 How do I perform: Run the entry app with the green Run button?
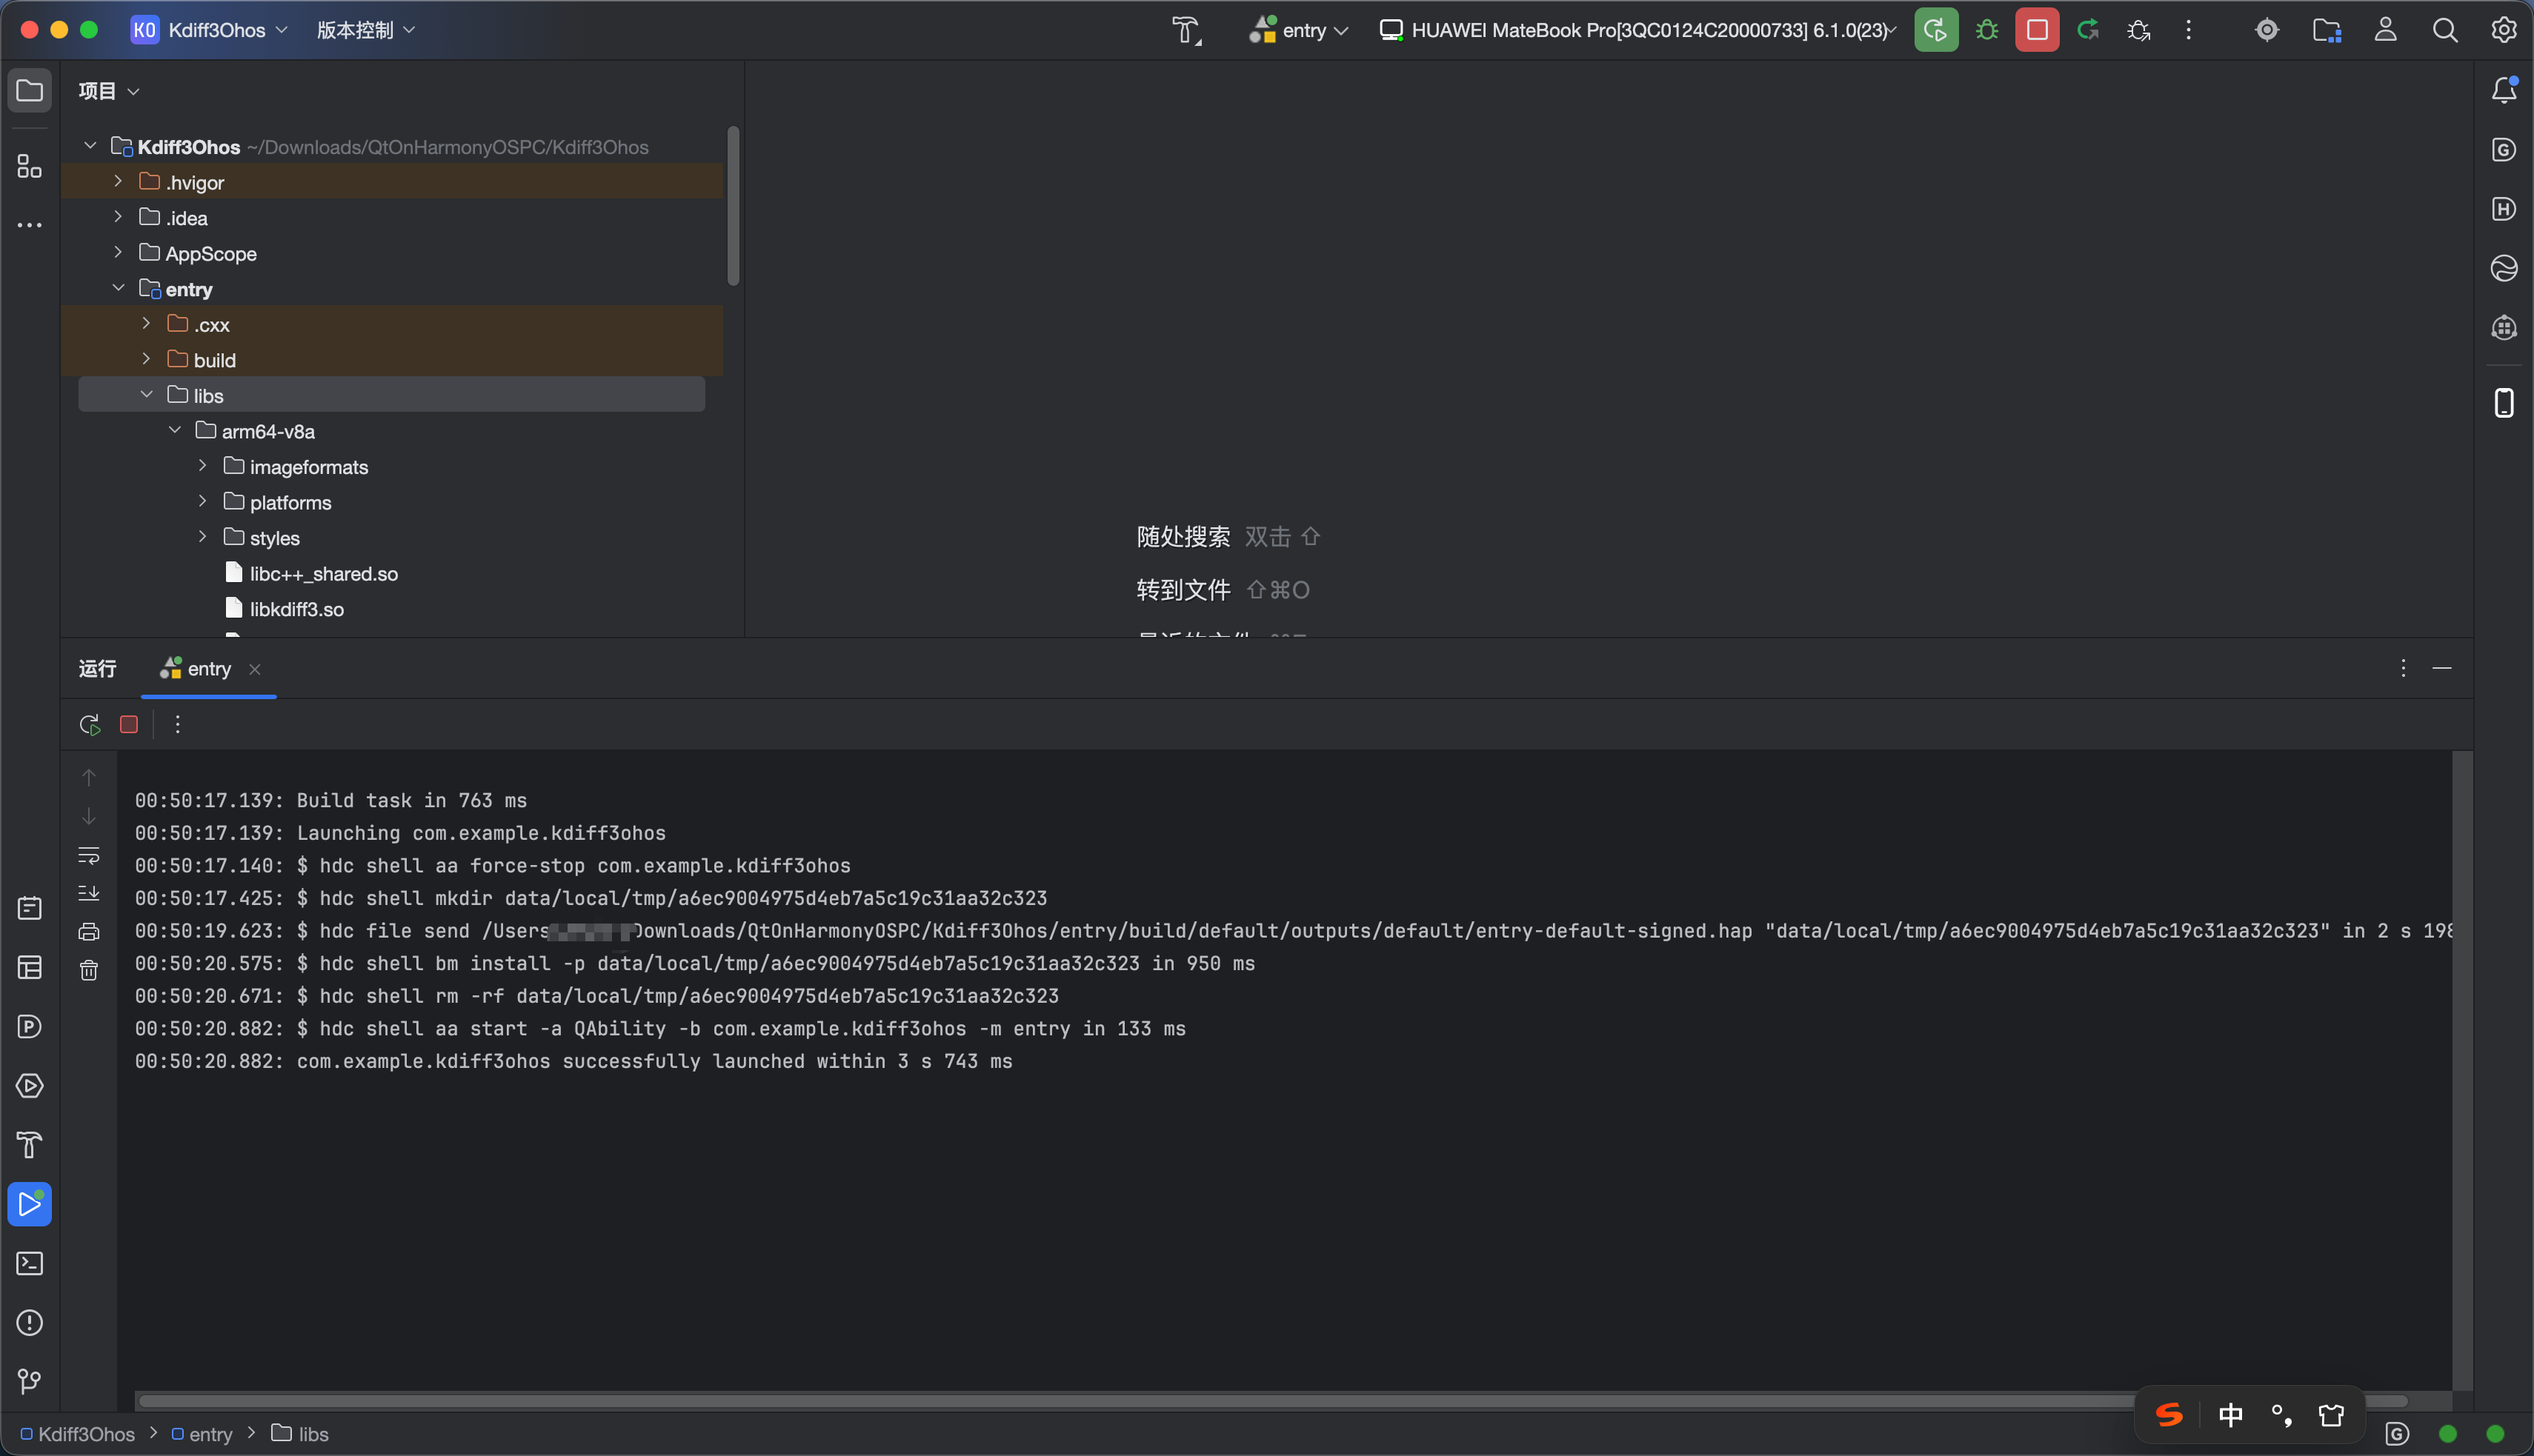pyautogui.click(x=1936, y=30)
